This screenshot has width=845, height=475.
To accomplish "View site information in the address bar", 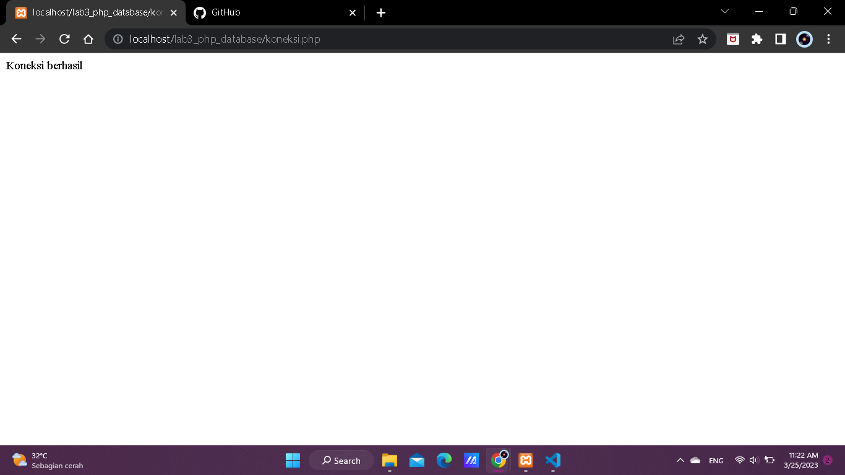I will [118, 38].
